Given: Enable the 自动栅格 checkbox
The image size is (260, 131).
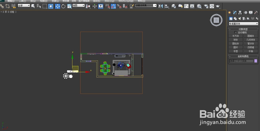Looking at the screenshot, I should coord(236,32).
